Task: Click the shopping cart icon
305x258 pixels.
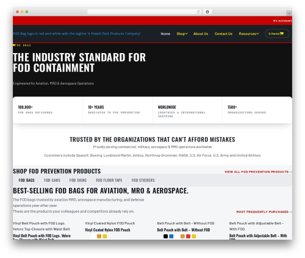Action: 282,34
